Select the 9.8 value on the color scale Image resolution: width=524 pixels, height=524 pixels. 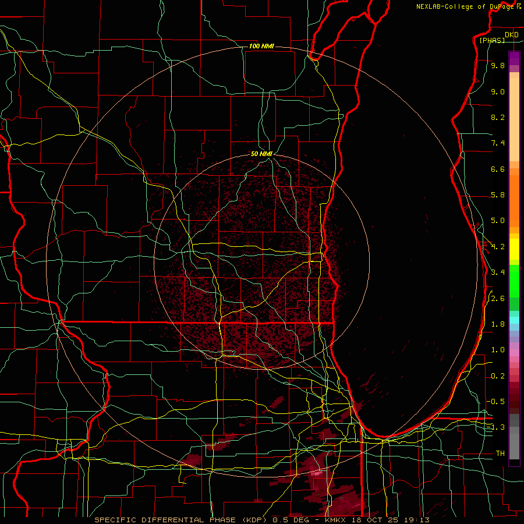tap(498, 66)
